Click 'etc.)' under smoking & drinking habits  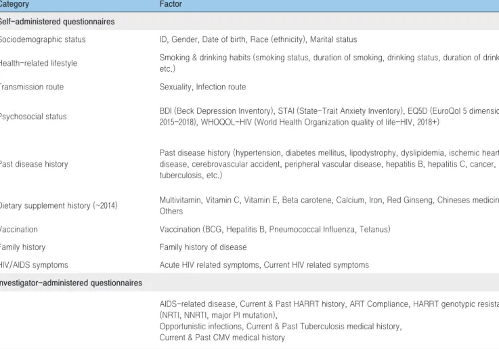167,68
